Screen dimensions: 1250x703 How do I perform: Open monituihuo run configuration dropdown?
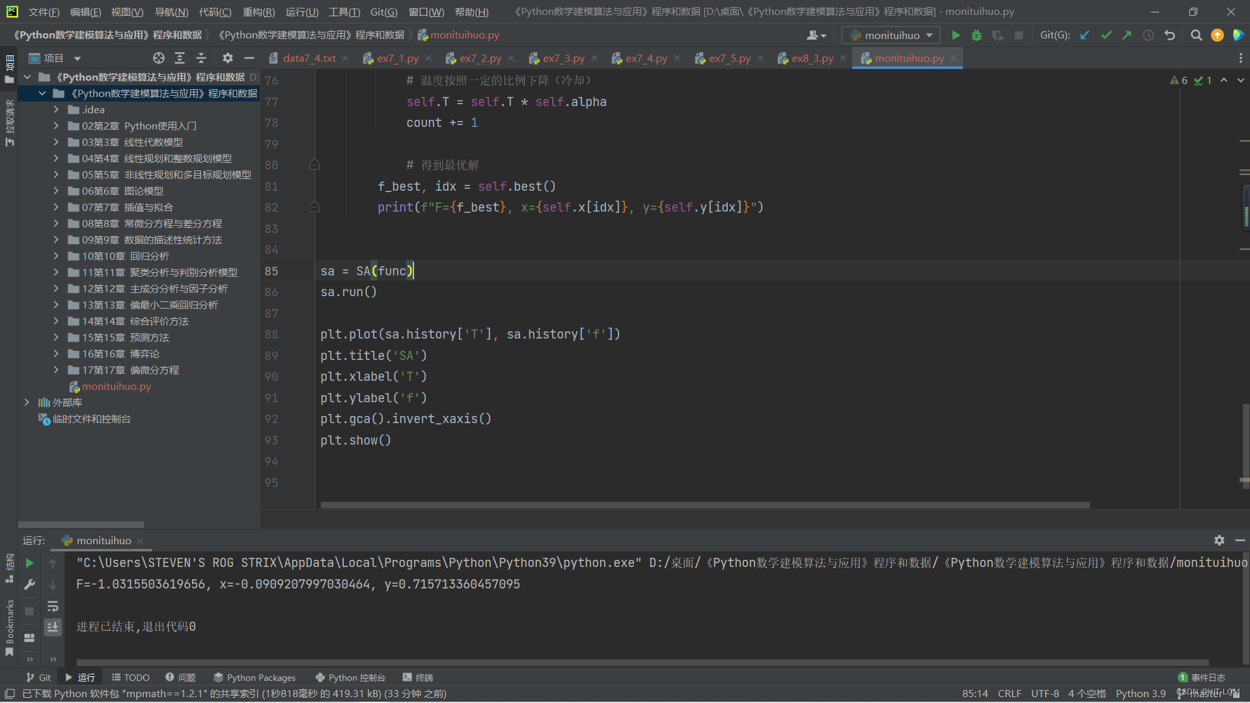click(891, 35)
